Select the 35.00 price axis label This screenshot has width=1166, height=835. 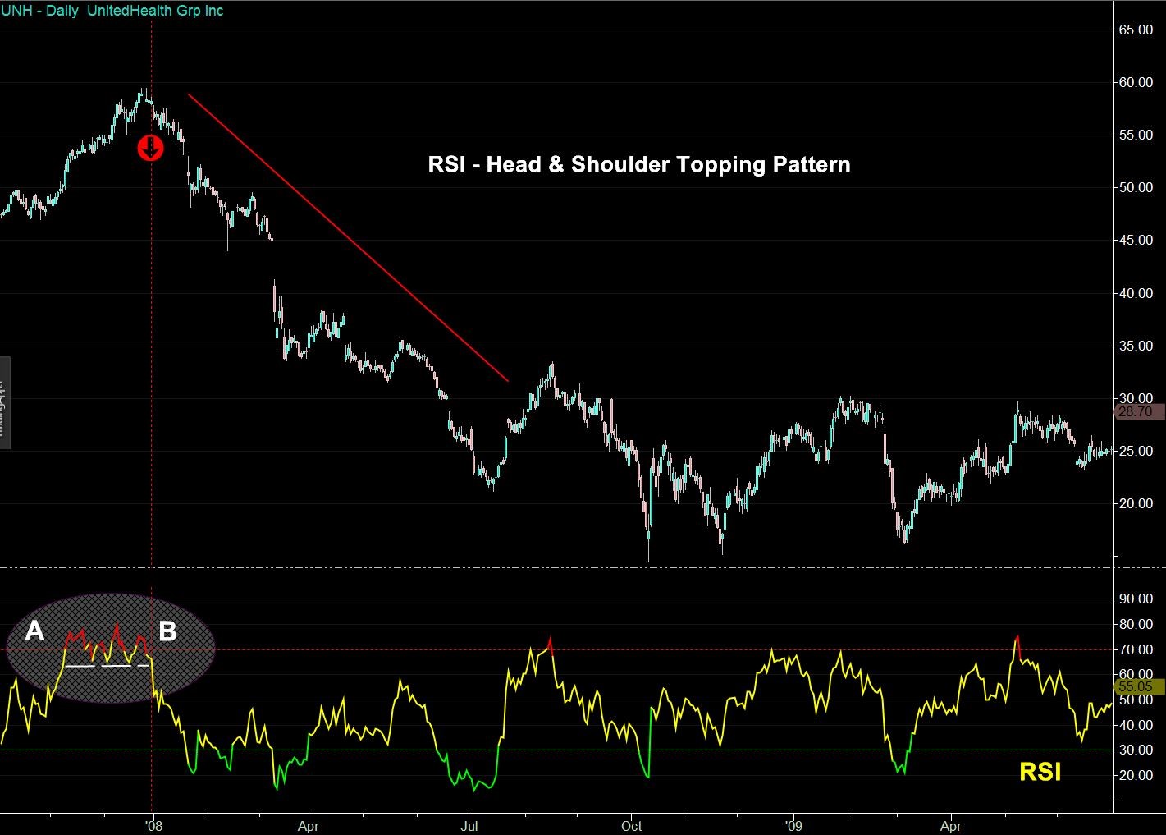coord(1136,346)
